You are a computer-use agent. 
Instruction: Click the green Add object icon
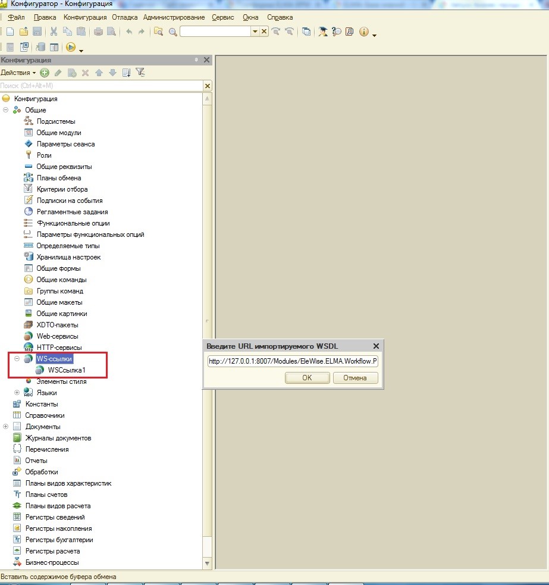pyautogui.click(x=45, y=73)
